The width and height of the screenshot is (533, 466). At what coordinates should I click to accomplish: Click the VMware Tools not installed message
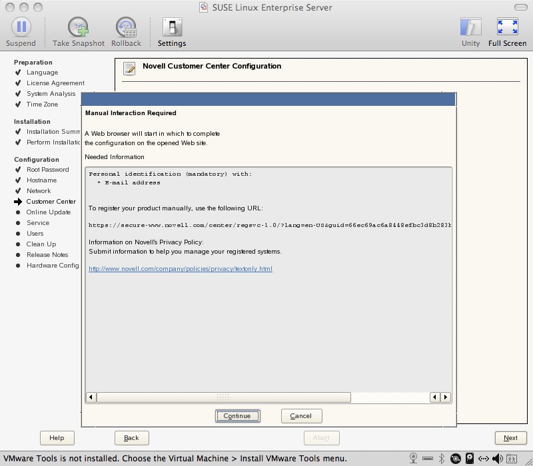pos(175,459)
